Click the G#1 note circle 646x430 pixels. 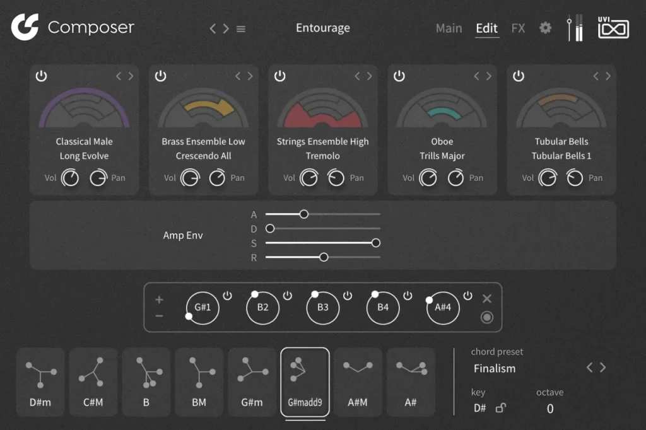click(203, 308)
